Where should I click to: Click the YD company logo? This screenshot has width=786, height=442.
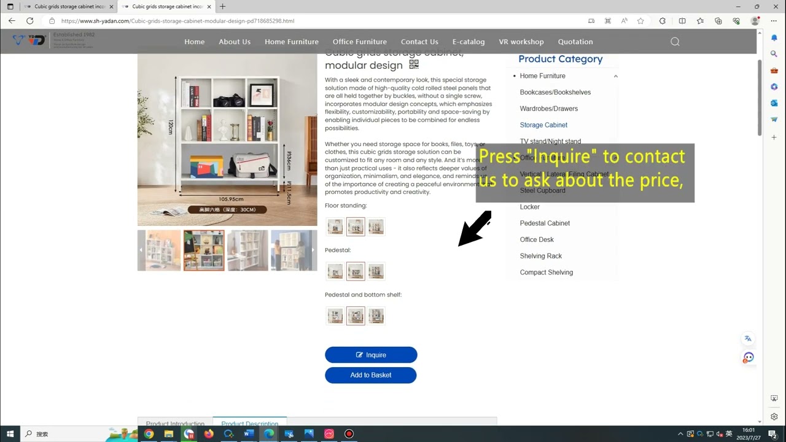pyautogui.click(x=29, y=41)
